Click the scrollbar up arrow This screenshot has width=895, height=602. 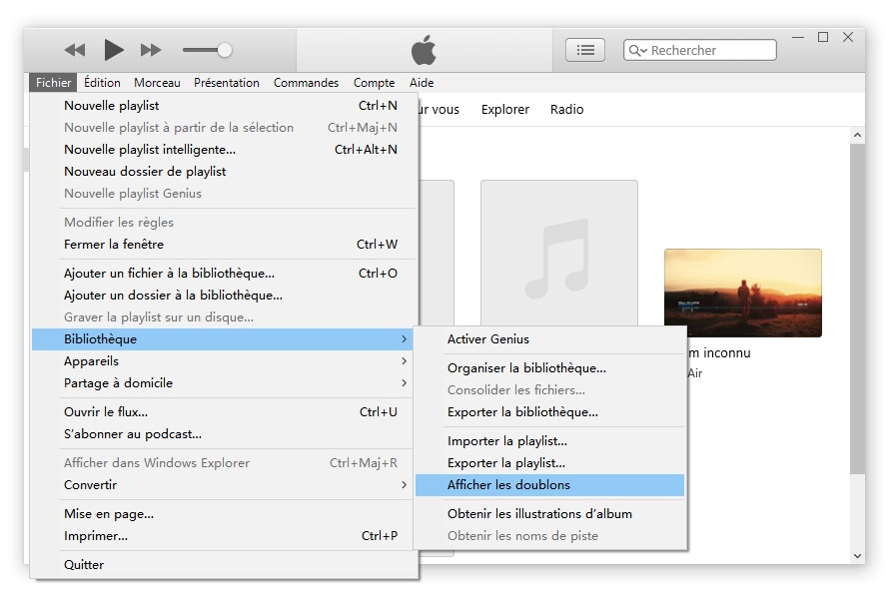(857, 135)
